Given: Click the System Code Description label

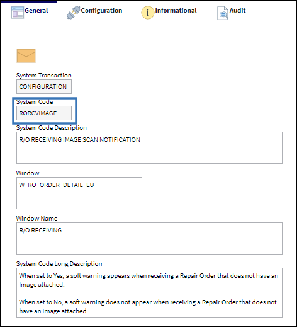Looking at the screenshot, I should coord(52,128).
